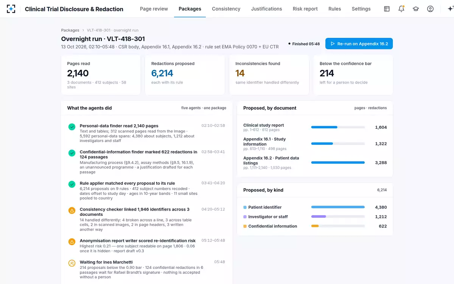Click the Appendix 16.2 progress bar
Viewport: 454px width, 284px height.
click(x=338, y=162)
